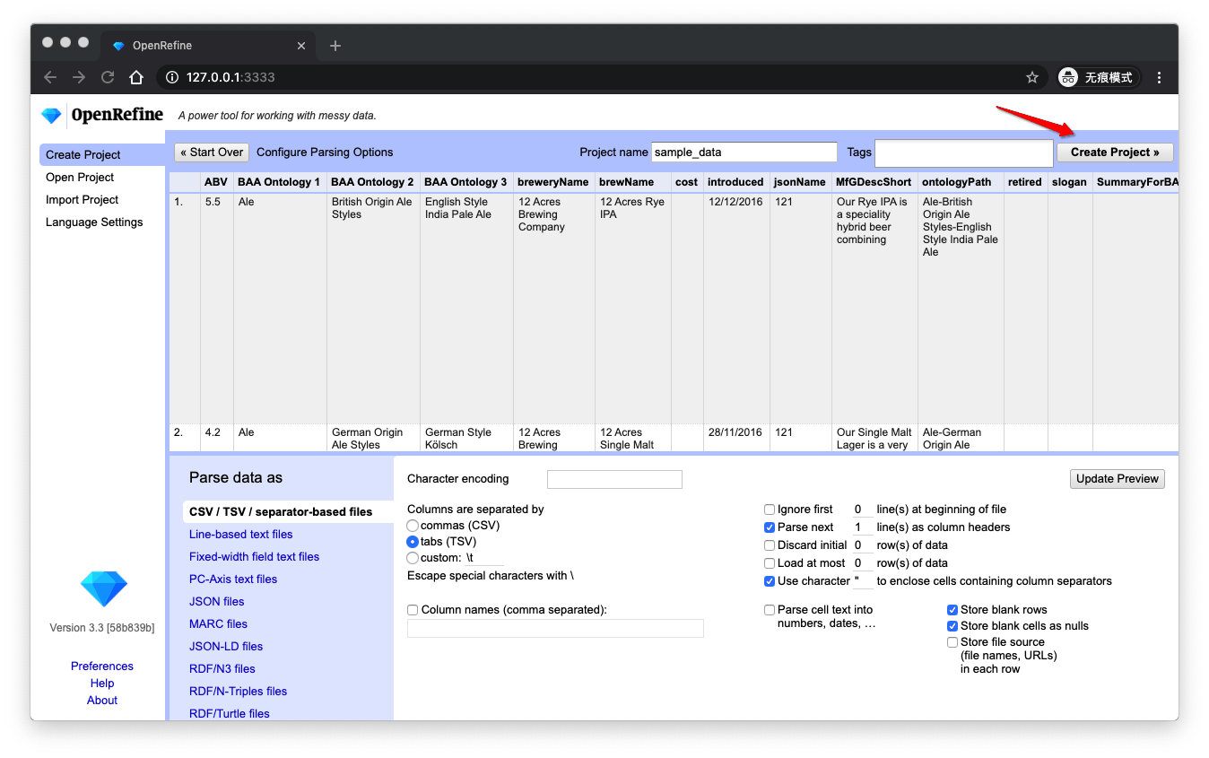This screenshot has width=1209, height=758.
Task: Click the OpenRefine diamond logo in header
Action: [52, 115]
